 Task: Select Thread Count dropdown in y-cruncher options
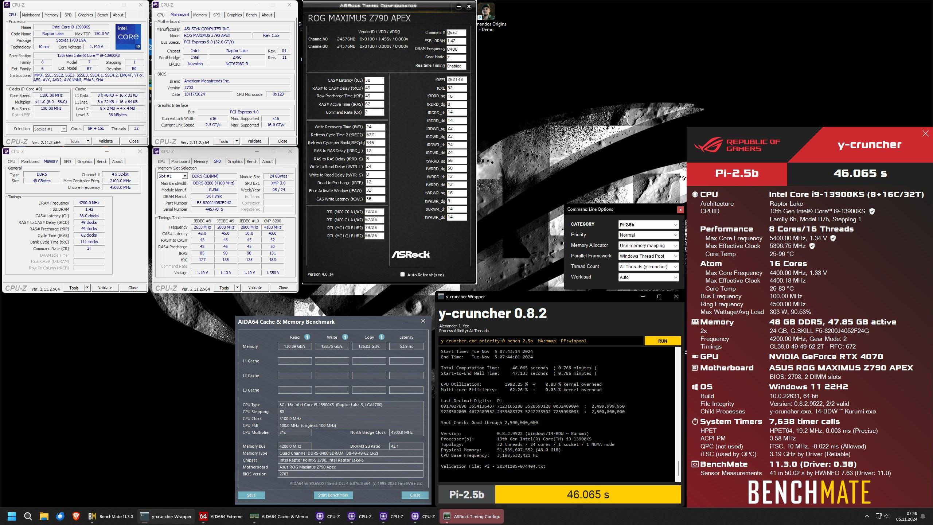[x=647, y=266]
